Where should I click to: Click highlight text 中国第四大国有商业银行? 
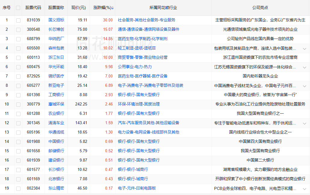tap(260, 142)
